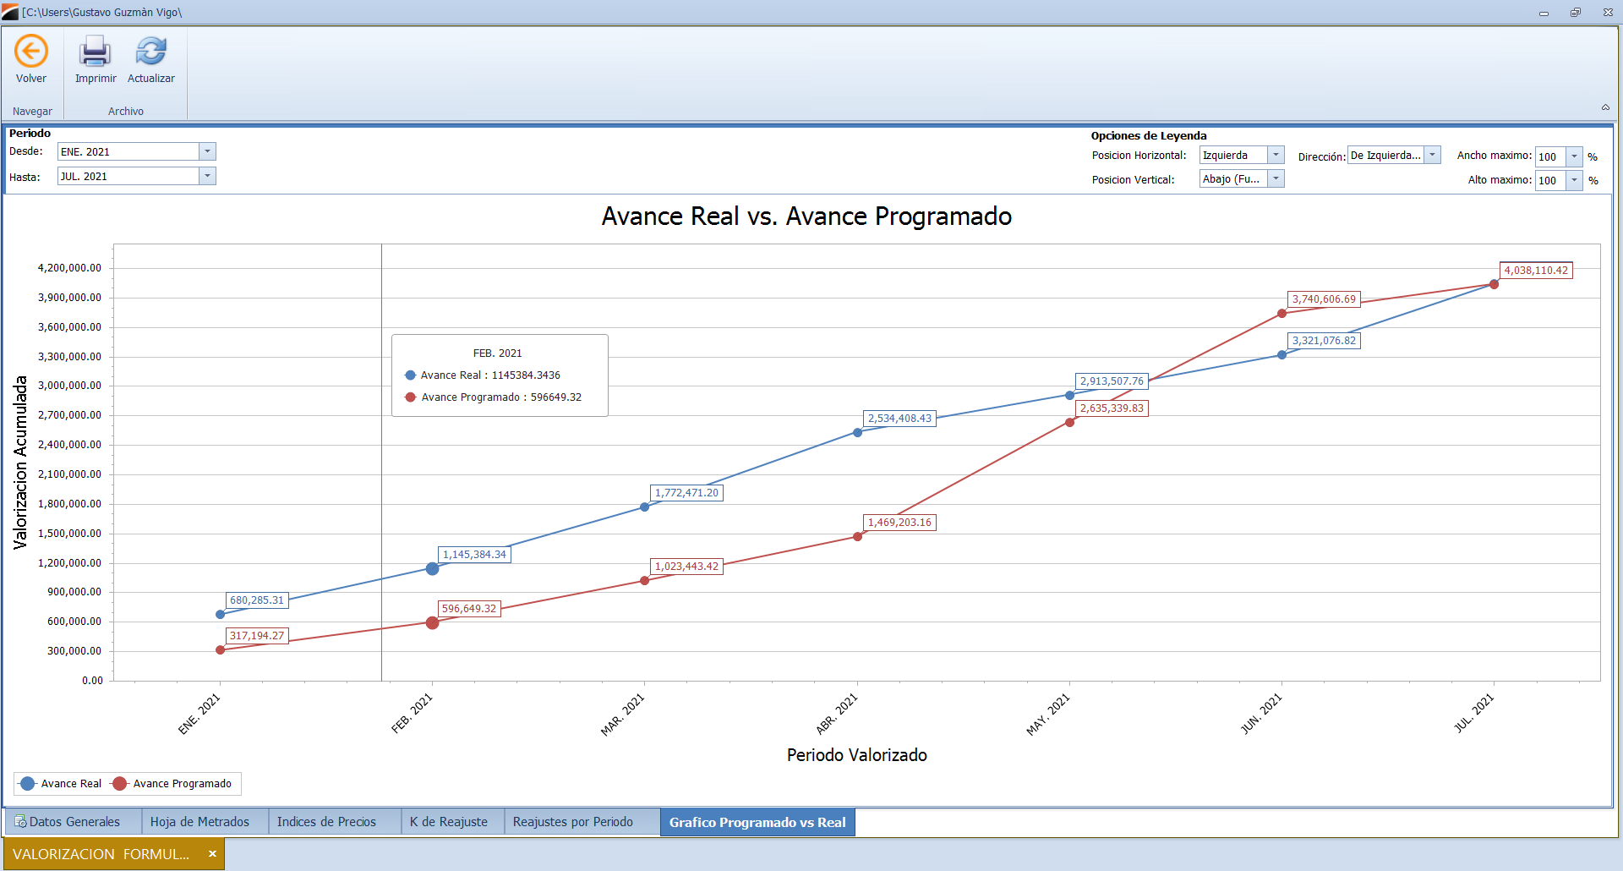
Task: Click the Actualizar refresh icon
Action: [151, 52]
